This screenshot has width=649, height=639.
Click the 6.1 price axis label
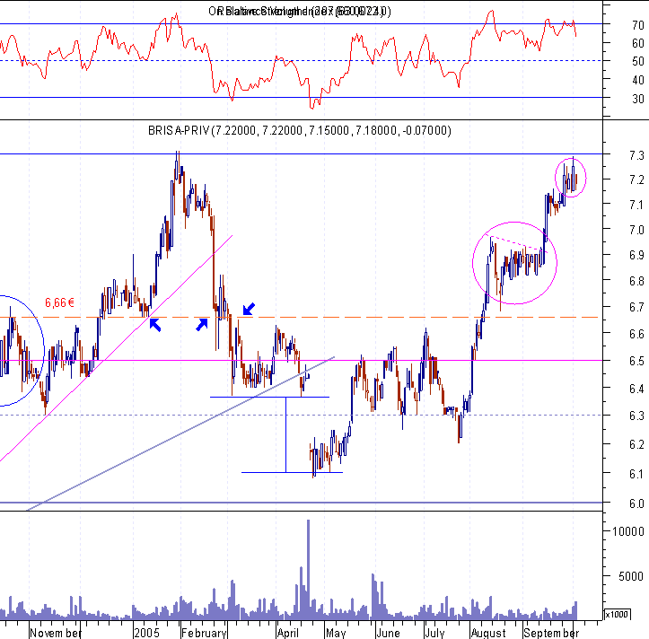click(636, 474)
